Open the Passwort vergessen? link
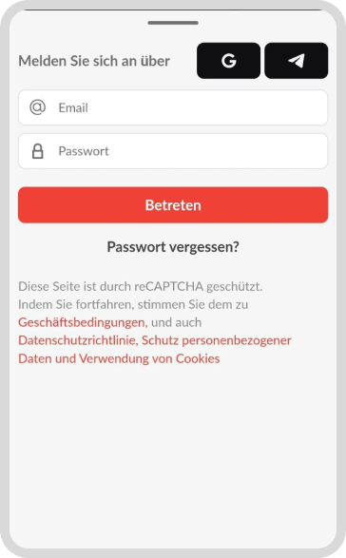Image resolution: width=346 pixels, height=558 pixels. click(173, 247)
